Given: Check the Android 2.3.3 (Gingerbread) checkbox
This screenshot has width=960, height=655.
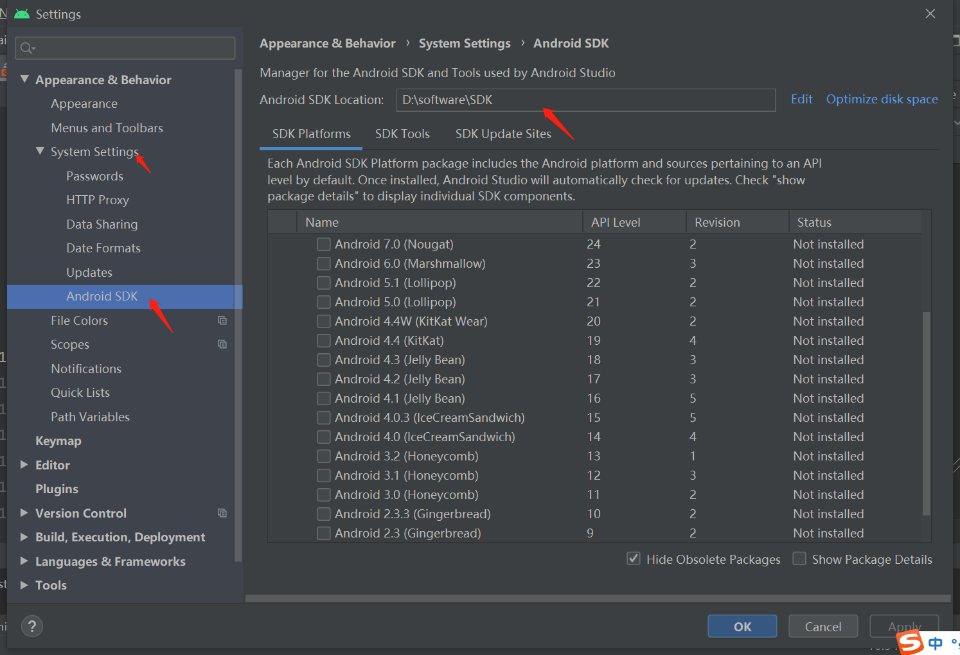Looking at the screenshot, I should pos(324,514).
